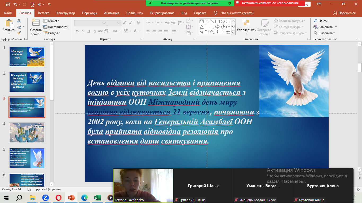Insert a text box shape

[x=202, y=21]
